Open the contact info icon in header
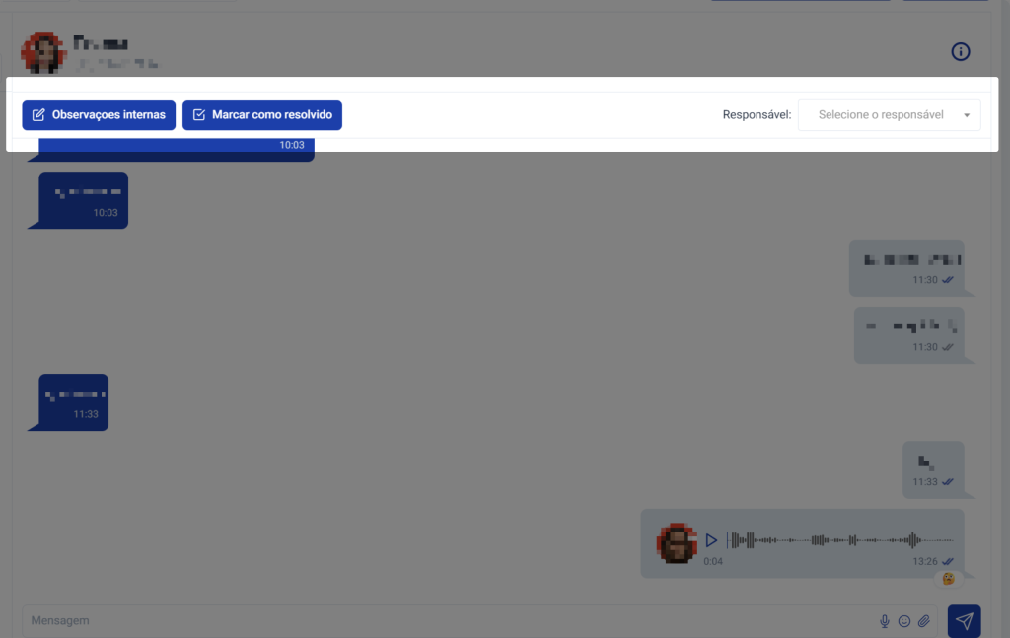Image resolution: width=1010 pixels, height=638 pixels. (961, 52)
